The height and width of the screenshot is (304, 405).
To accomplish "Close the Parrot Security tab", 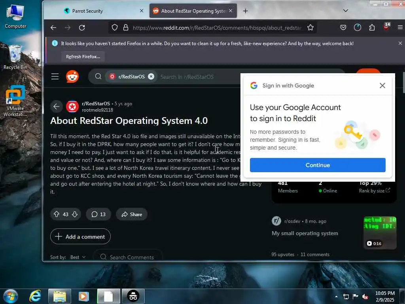I will [x=142, y=11].
